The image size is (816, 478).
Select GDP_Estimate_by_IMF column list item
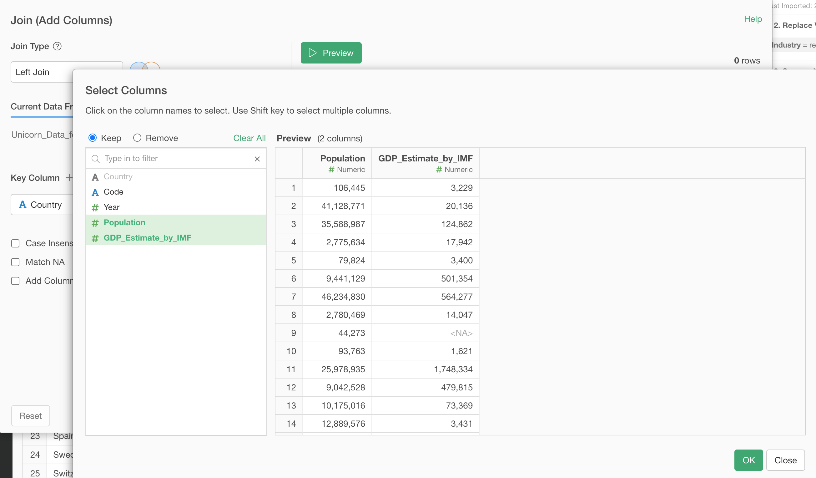click(x=147, y=238)
